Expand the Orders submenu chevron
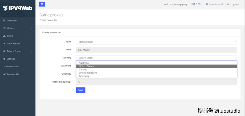This screenshot has width=245, height=116. click(x=32, y=28)
